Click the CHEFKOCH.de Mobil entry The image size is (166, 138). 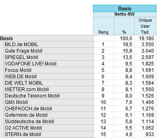click(48, 109)
